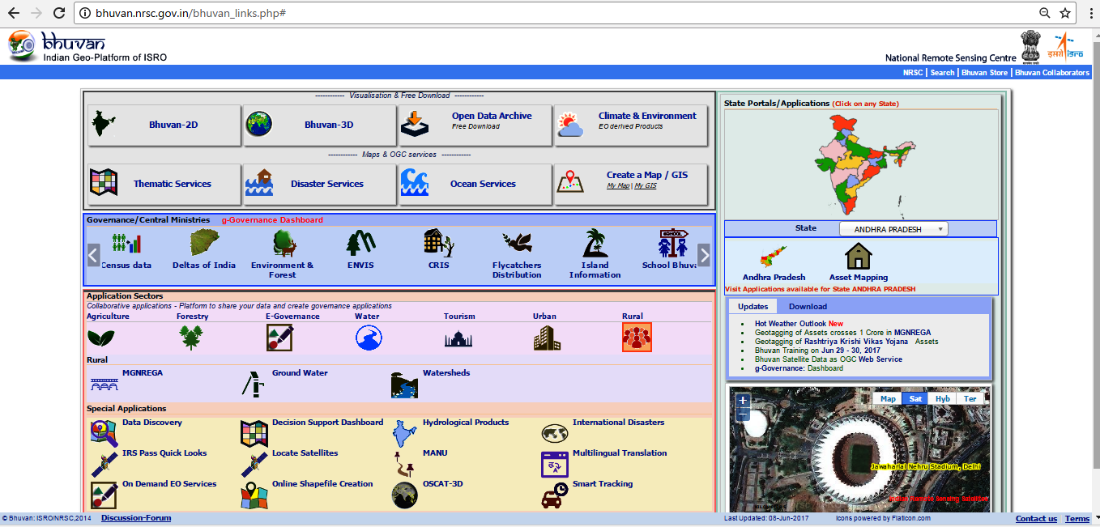Open the Data Discovery icon
Image resolution: width=1100 pixels, height=527 pixels.
(x=104, y=434)
